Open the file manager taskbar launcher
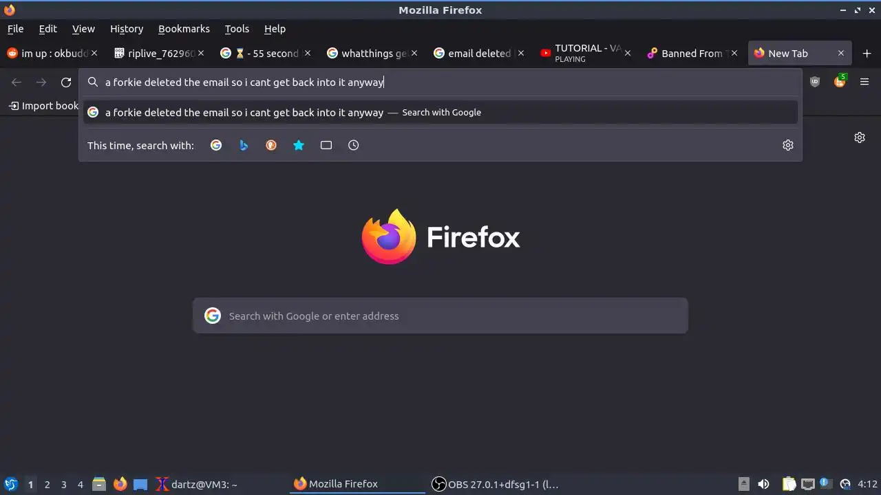This screenshot has height=495, width=881. click(99, 484)
